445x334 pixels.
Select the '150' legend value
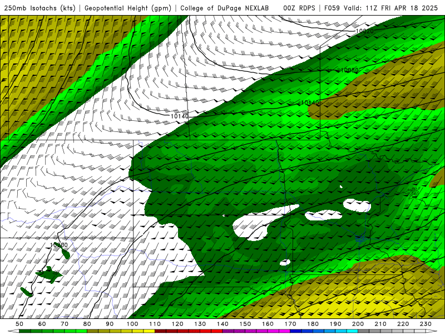click(x=245, y=324)
